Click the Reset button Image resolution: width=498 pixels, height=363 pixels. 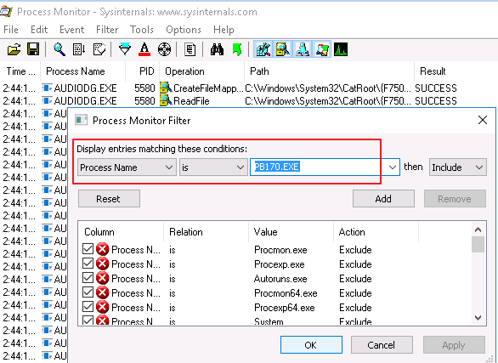pyautogui.click(x=109, y=199)
